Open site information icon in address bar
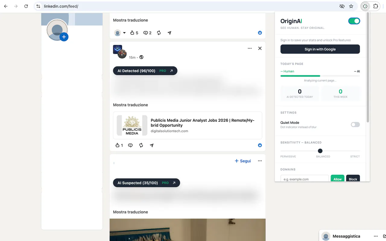Viewport: 386px width, 241px height. pos(38,6)
